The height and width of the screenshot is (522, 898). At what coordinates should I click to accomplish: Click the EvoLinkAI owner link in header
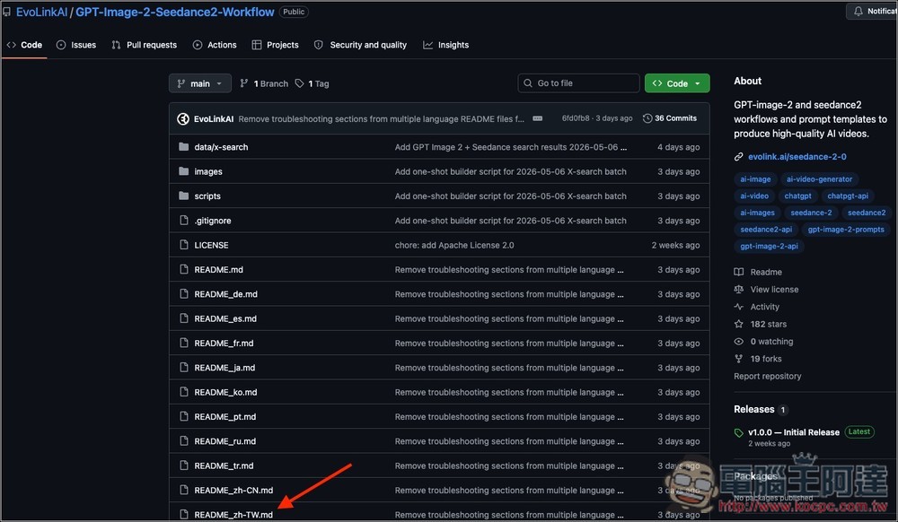click(42, 12)
